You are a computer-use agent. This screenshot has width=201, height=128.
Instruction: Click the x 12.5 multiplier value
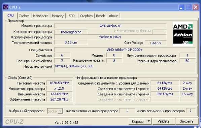click(59, 89)
